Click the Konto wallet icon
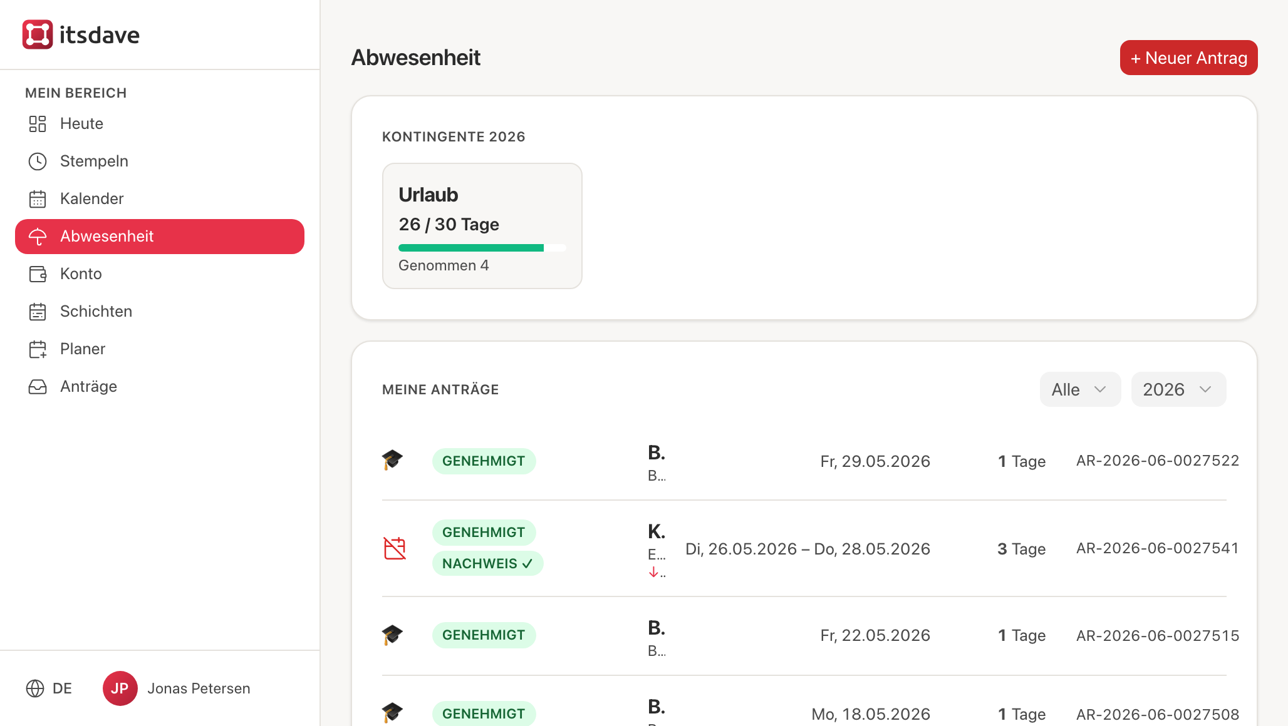 pos(38,274)
